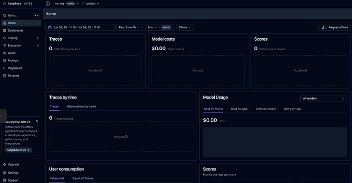Screen dimensions: 352x183
Task: Click info icon next to Total cost
Action: (x=183, y=49)
